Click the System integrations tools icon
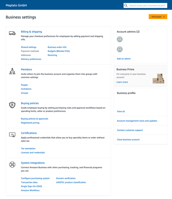172x199 pixels. click(x=12, y=164)
